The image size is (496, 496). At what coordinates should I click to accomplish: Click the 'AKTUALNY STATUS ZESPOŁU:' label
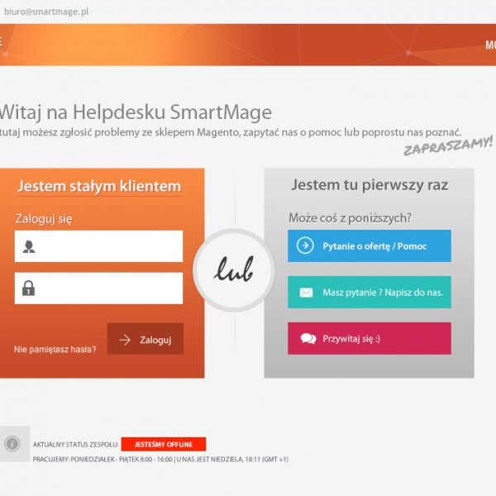(x=75, y=445)
